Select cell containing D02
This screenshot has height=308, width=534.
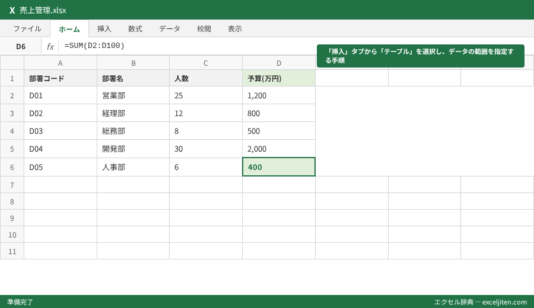pyautogui.click(x=61, y=113)
